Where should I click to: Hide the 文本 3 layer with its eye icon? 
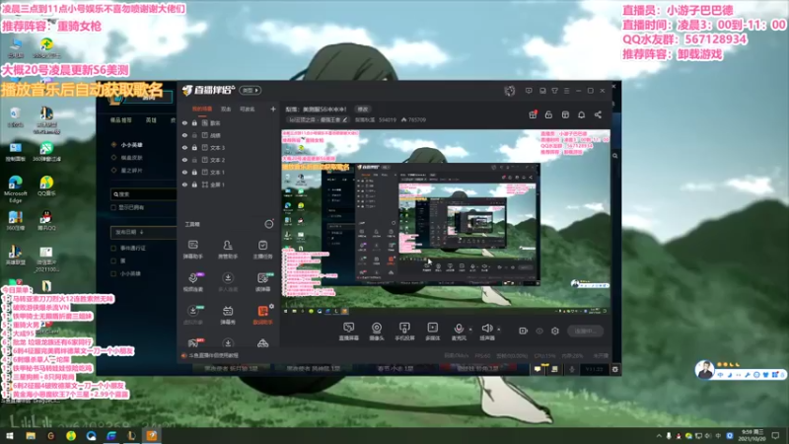(184, 147)
